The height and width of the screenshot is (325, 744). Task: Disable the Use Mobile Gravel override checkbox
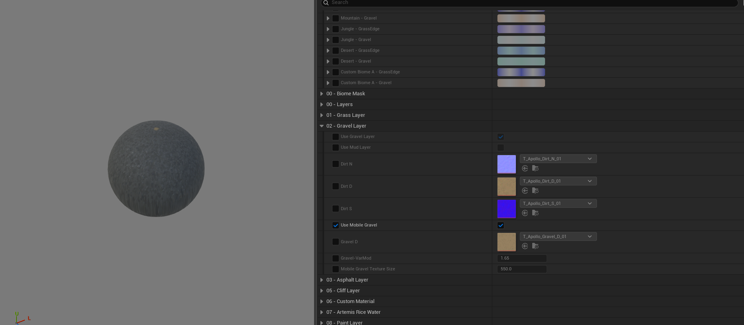336,225
